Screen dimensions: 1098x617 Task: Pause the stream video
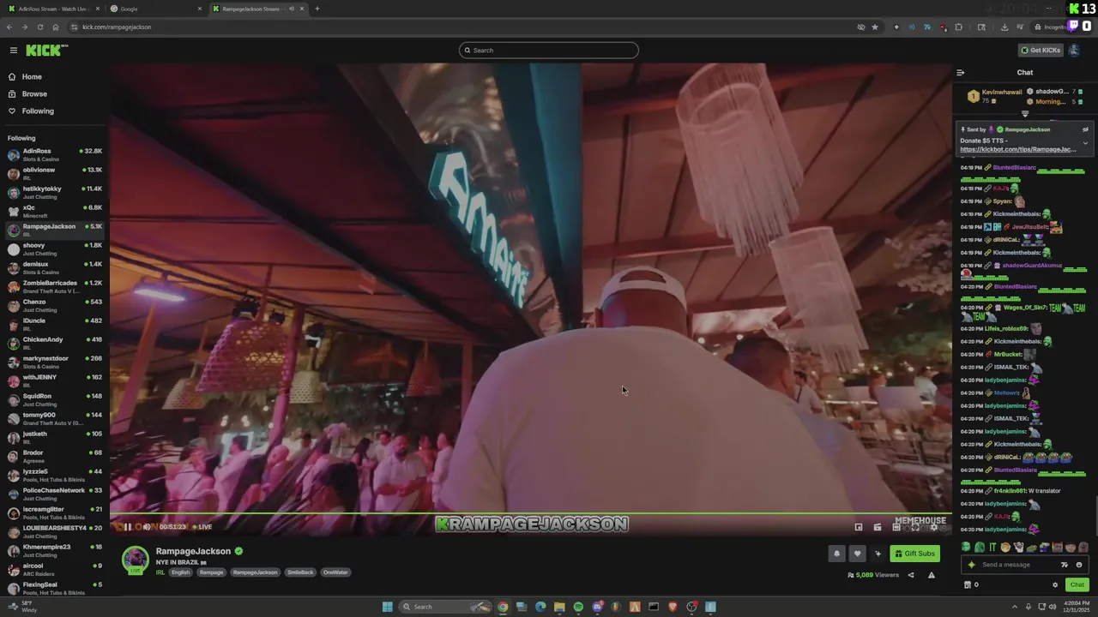(x=128, y=527)
